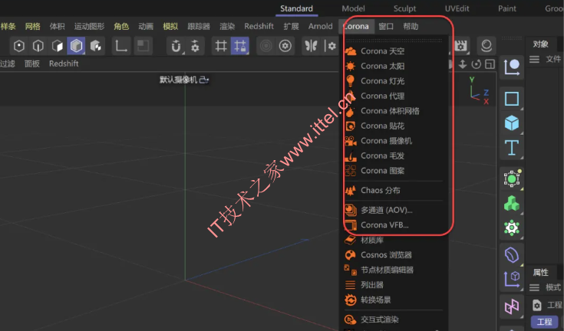Open the viewport Redshift menu
This screenshot has height=331, width=564.
point(64,64)
